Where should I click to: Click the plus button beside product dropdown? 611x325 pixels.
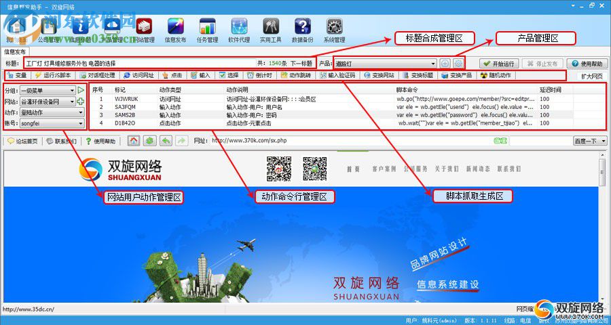click(x=445, y=64)
